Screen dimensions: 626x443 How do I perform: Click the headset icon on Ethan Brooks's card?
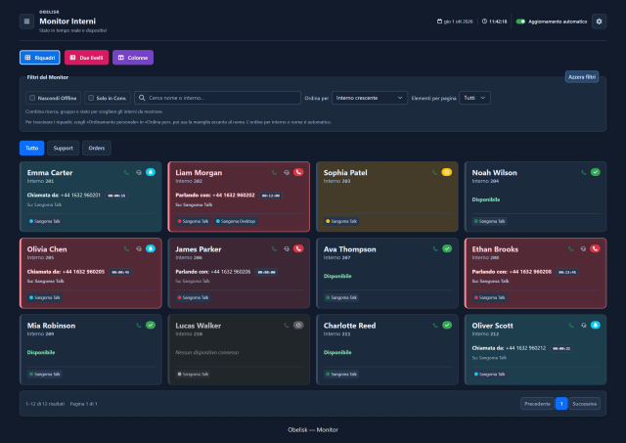(583, 248)
